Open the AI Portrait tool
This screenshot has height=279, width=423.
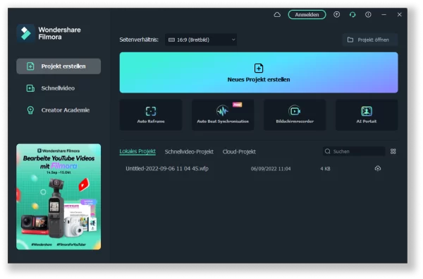click(367, 115)
